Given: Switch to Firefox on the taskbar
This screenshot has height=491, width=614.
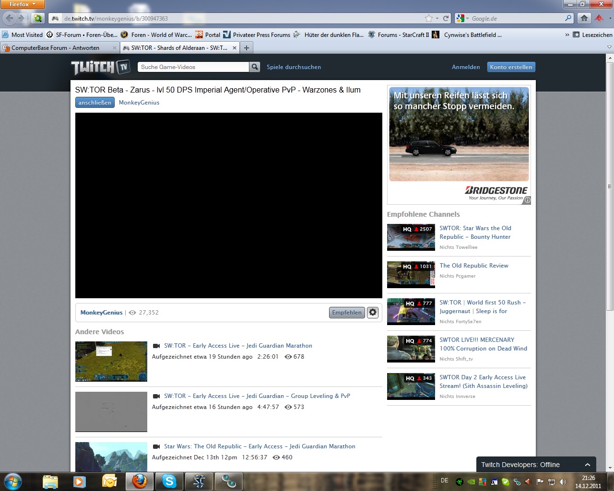Looking at the screenshot, I should [x=140, y=481].
